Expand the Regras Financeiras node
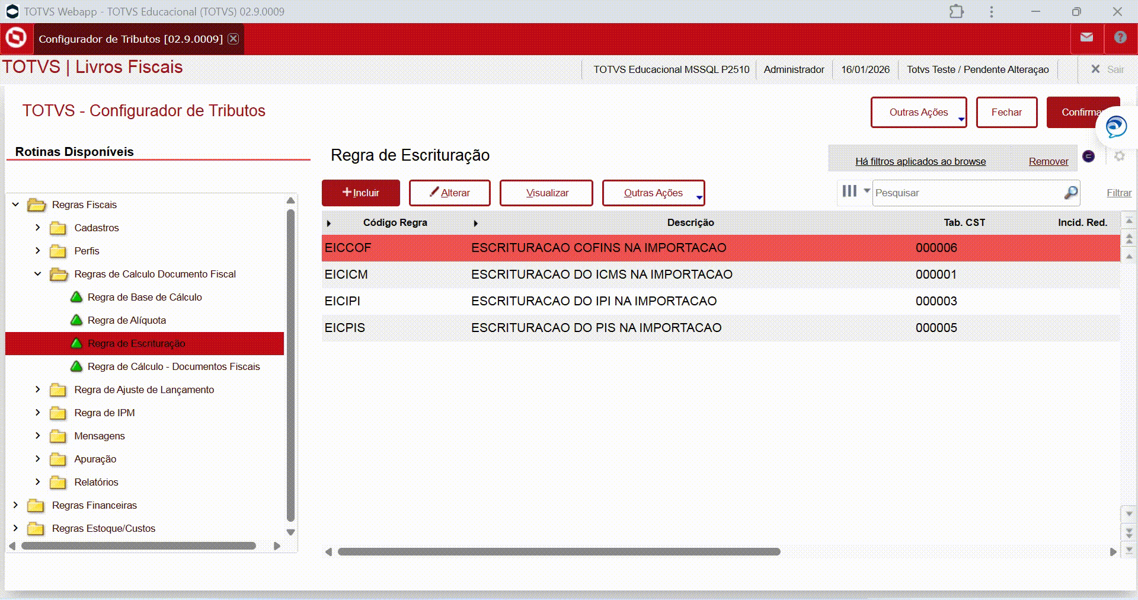This screenshot has width=1138, height=600. 15,505
